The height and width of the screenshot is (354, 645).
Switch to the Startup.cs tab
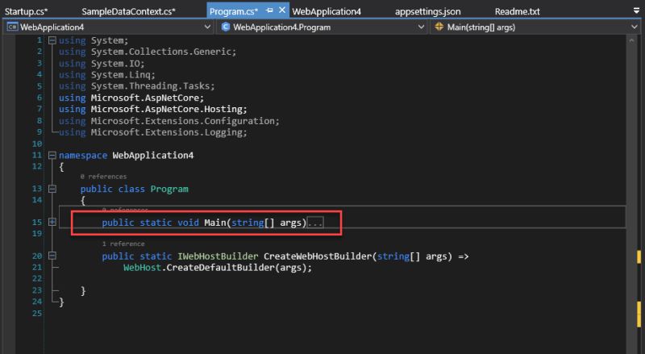tap(27, 11)
